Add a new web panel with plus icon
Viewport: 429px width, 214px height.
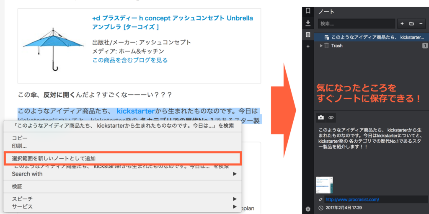click(308, 46)
